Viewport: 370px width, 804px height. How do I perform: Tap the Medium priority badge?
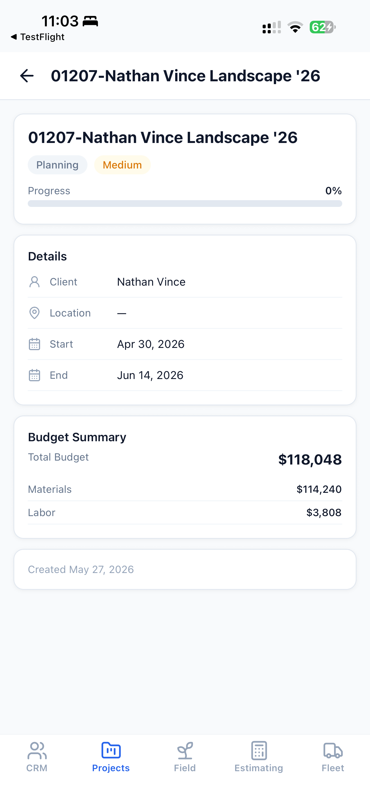[122, 165]
